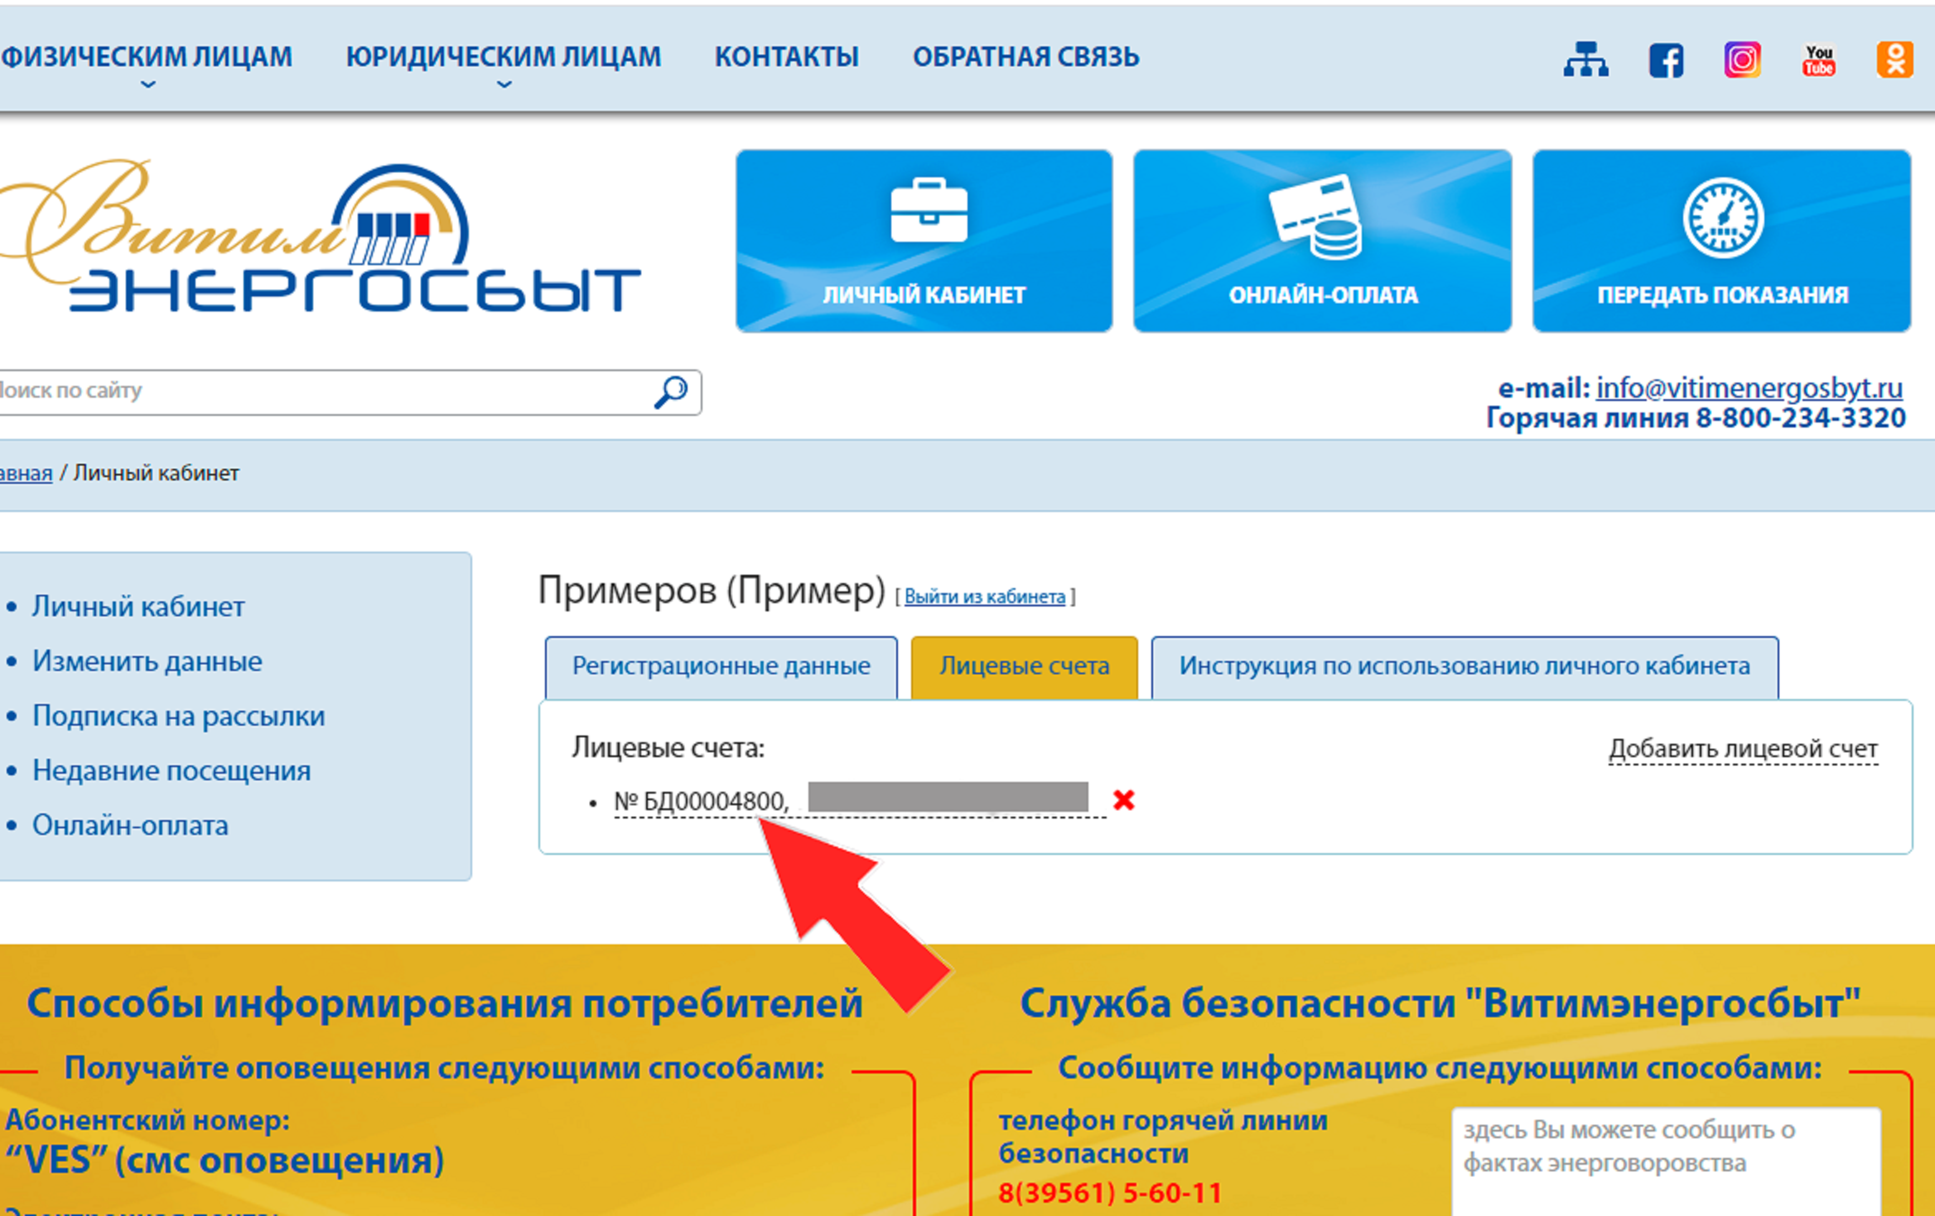The image size is (1935, 1216).
Task: Click the Добавить лицевой счет link
Action: [x=1741, y=747]
